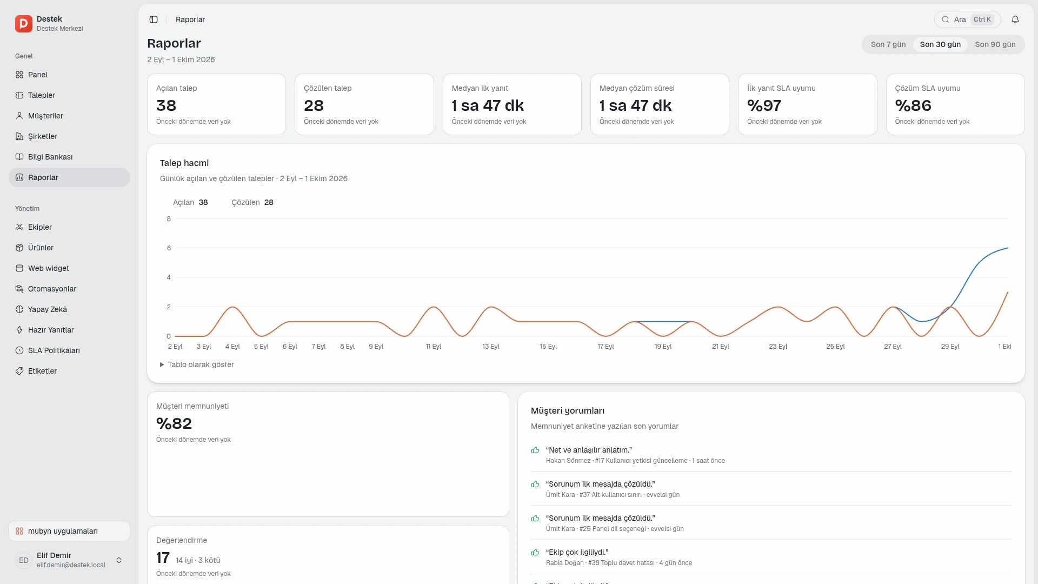
Task: Open Yapay Zekâ settings
Action: point(69,309)
